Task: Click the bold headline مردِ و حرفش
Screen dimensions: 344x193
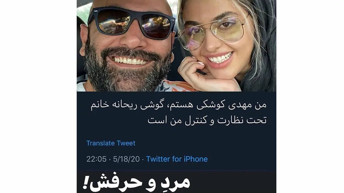Action: (137, 182)
